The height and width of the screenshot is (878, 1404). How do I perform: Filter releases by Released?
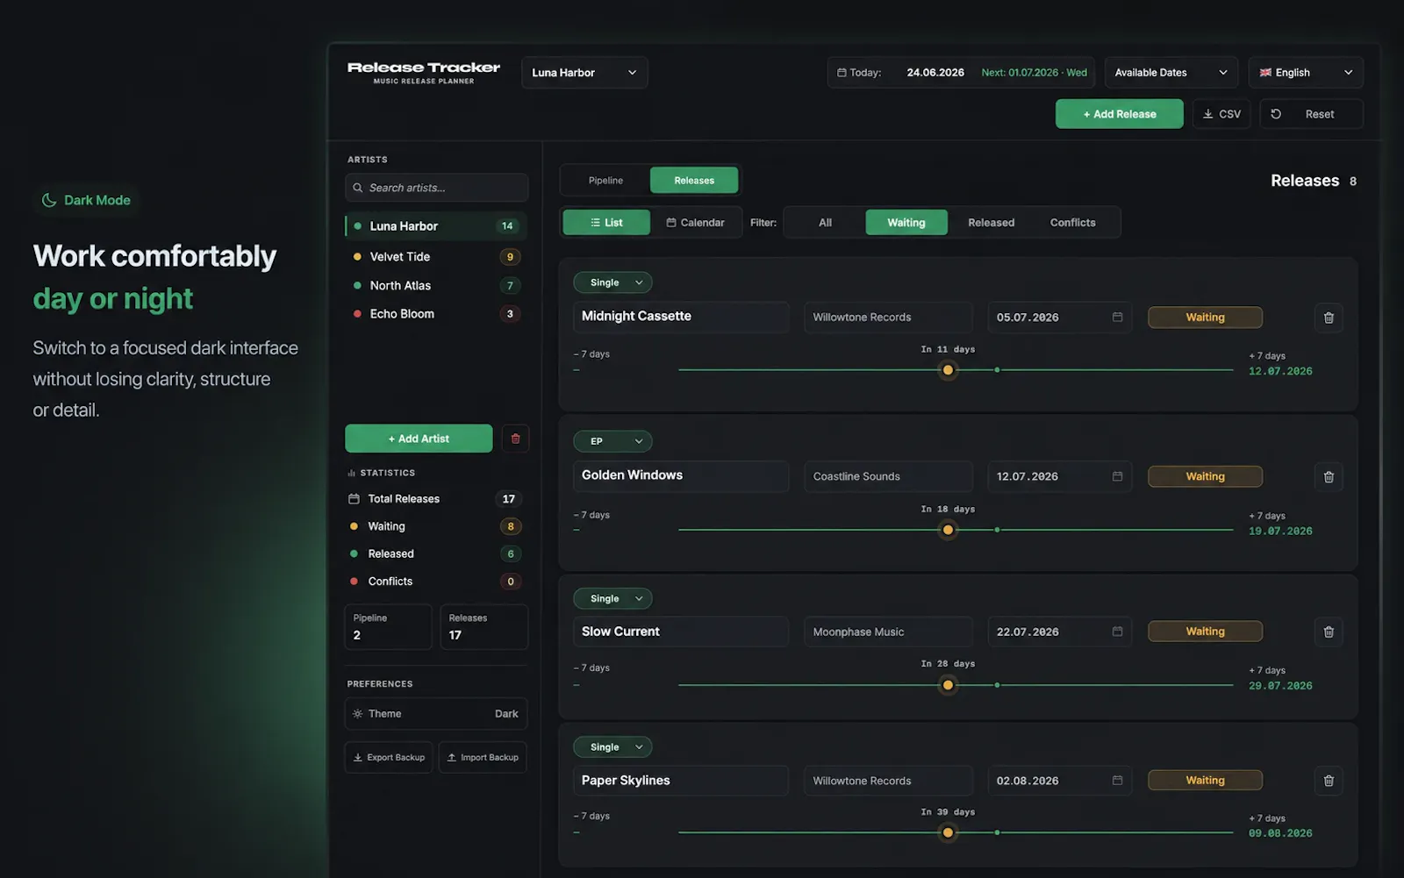click(991, 223)
